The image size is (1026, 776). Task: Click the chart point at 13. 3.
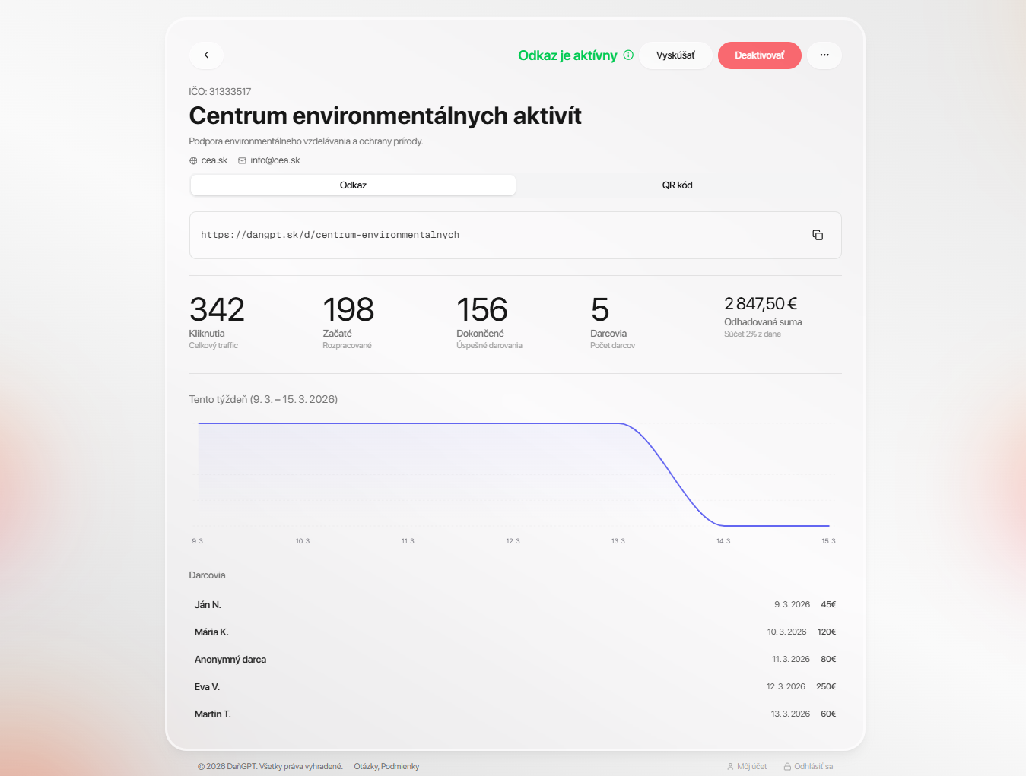coord(619,424)
